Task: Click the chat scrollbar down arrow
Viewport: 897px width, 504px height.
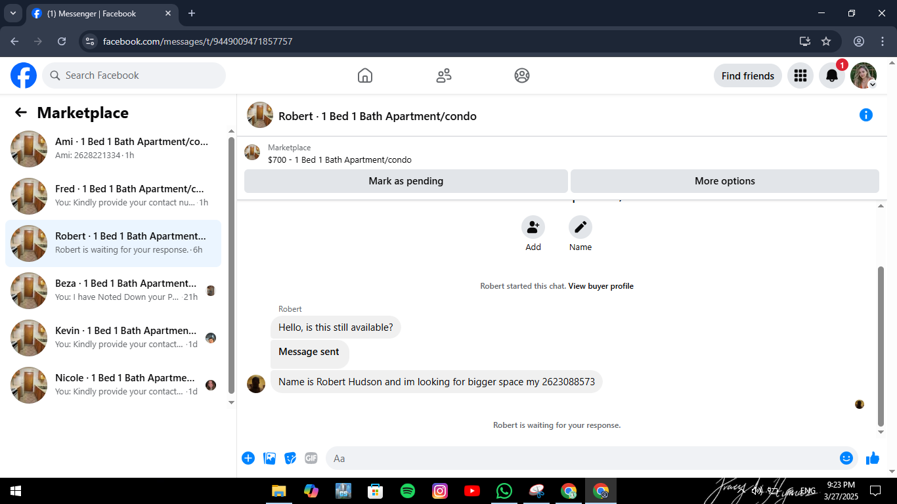Action: tap(881, 432)
